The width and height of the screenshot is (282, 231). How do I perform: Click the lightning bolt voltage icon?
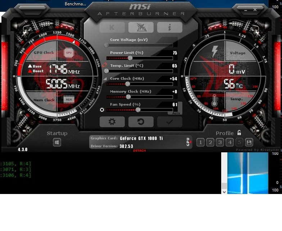pos(214,51)
